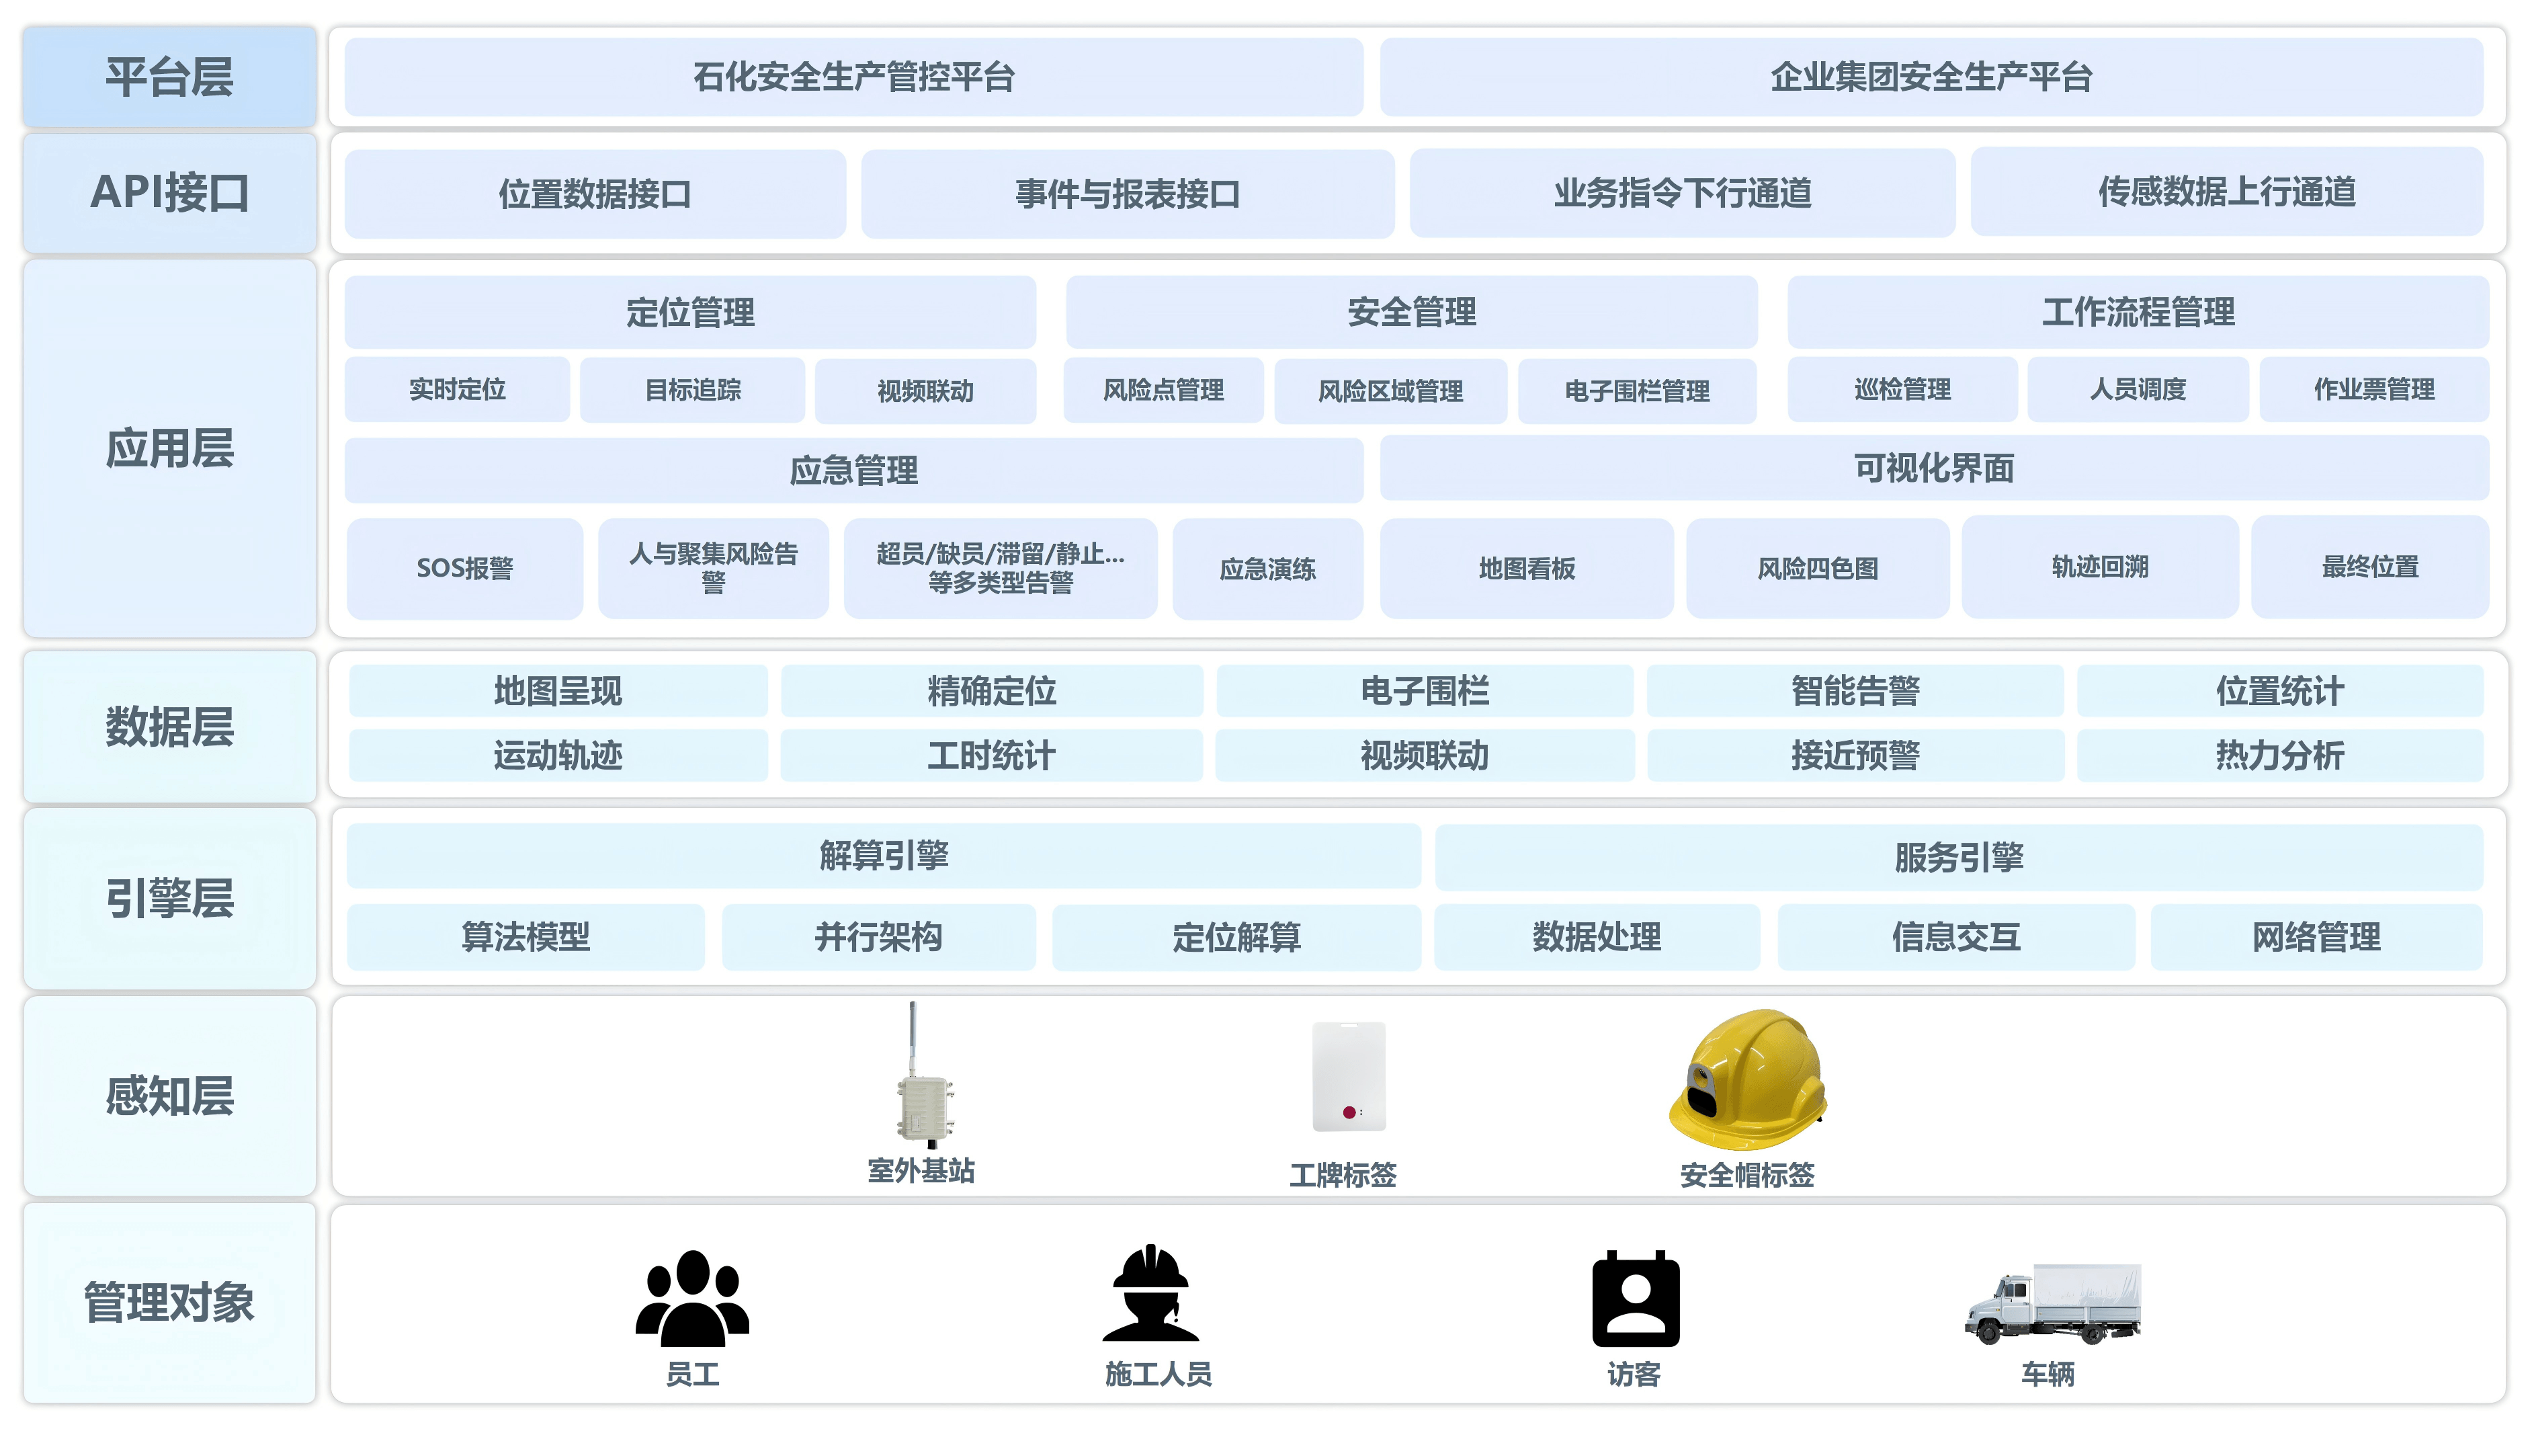Click 地图看板
The image size is (2530, 1435).
pyautogui.click(x=1527, y=569)
